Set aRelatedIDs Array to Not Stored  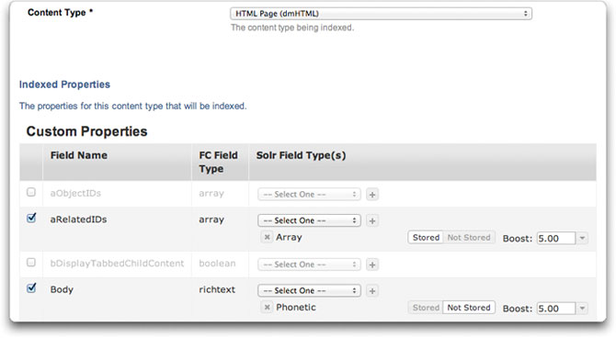point(469,238)
